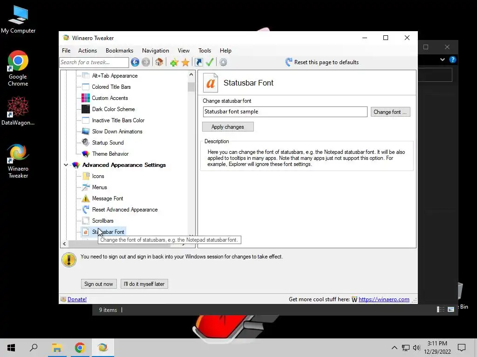Click the shortcut arrow toolbar icon
This screenshot has width=477, height=357.
click(198, 62)
